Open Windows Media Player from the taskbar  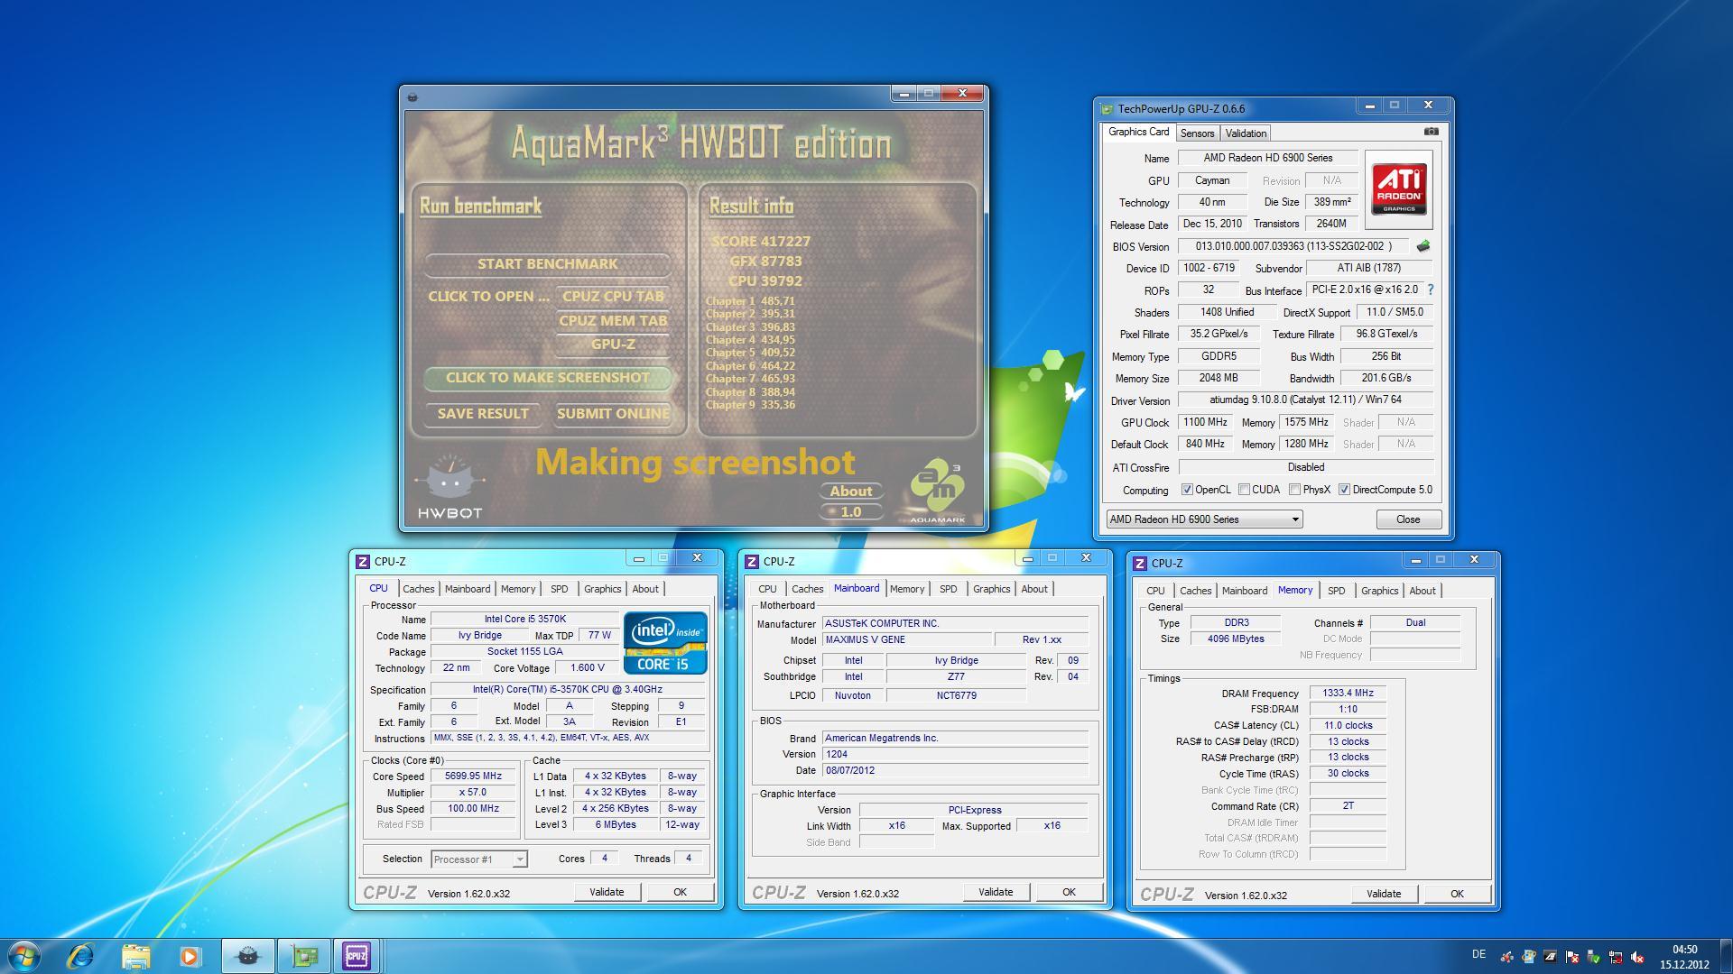point(190,956)
